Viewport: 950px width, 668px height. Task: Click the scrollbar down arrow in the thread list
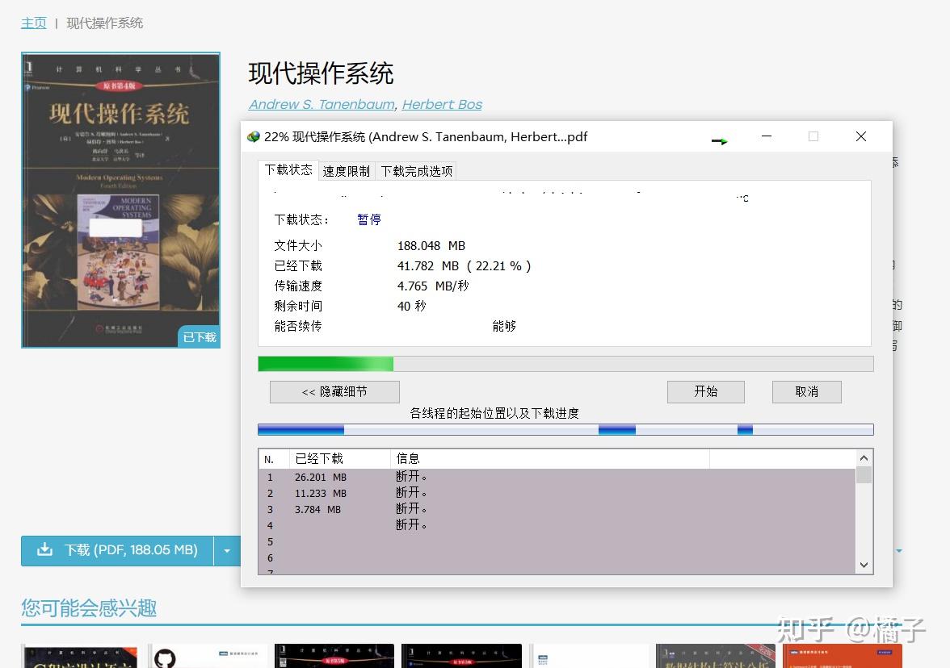[863, 566]
